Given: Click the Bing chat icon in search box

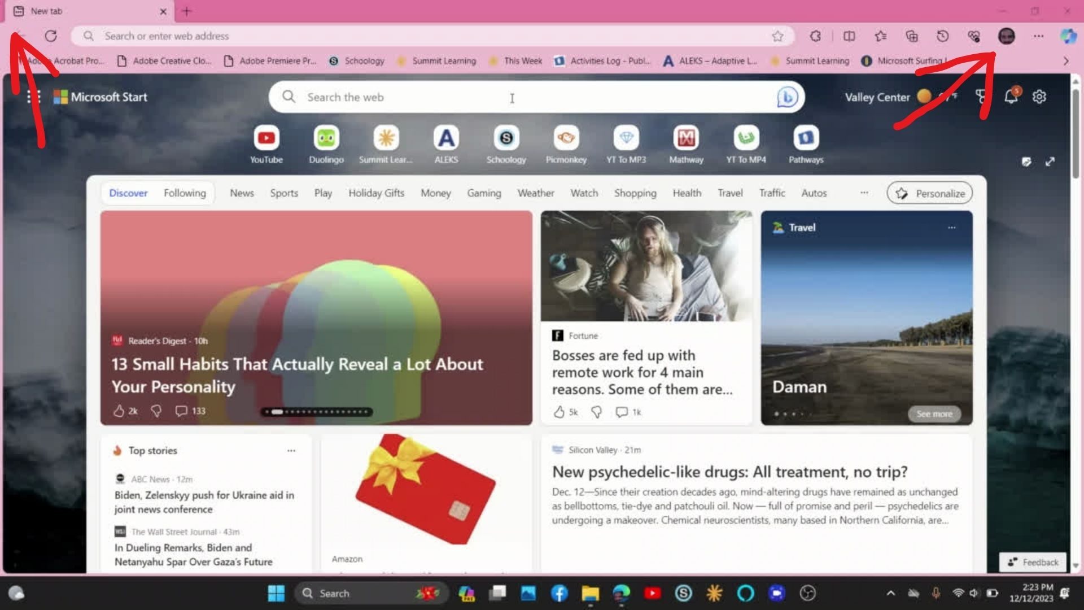Looking at the screenshot, I should 787,97.
